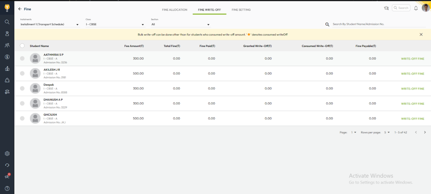Open the Installments dropdown
Screen dimensions: 431x194
point(50,24)
